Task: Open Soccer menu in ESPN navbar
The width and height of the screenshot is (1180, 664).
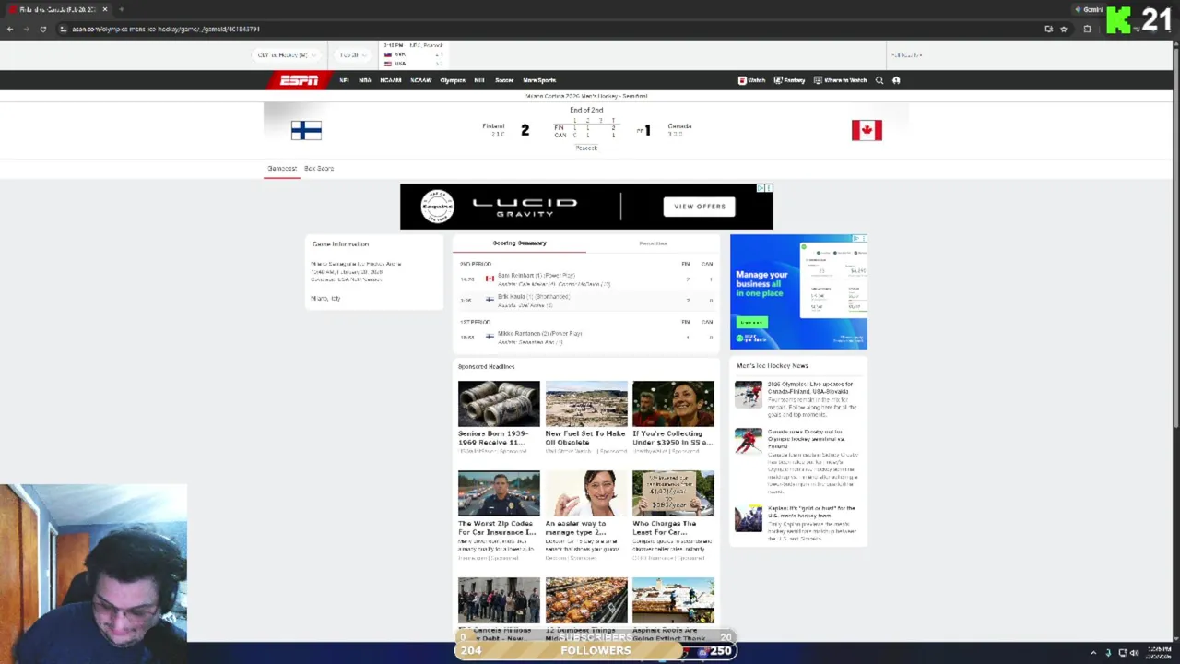Action: click(x=504, y=80)
